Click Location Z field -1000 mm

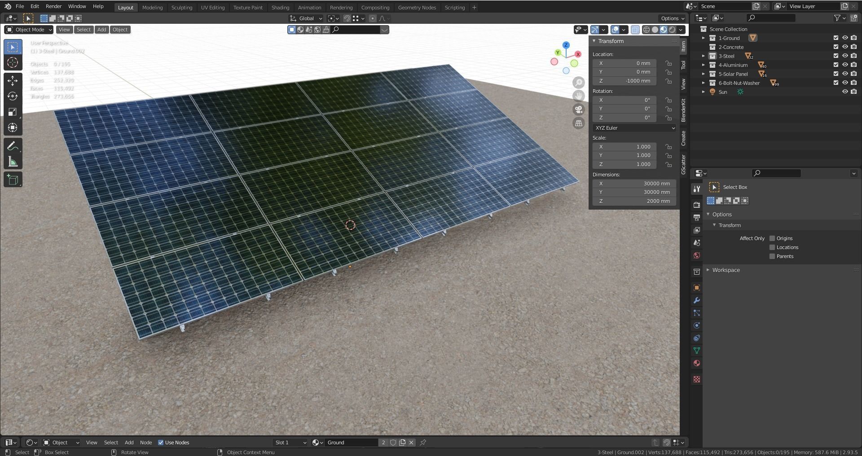coord(625,81)
